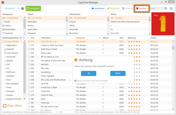Click the Interpret column sort arrow
The width and height of the screenshot is (176, 115).
pos(100,38)
